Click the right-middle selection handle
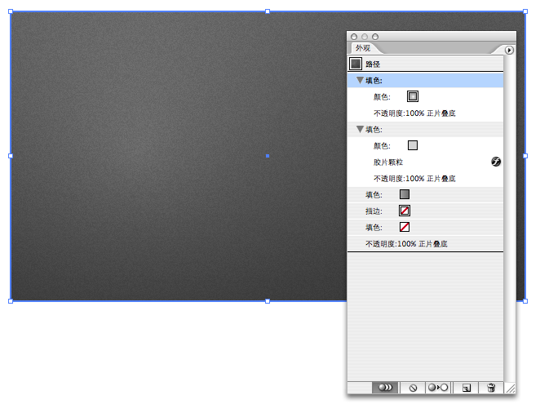This screenshot has width=540, height=413. [x=525, y=156]
